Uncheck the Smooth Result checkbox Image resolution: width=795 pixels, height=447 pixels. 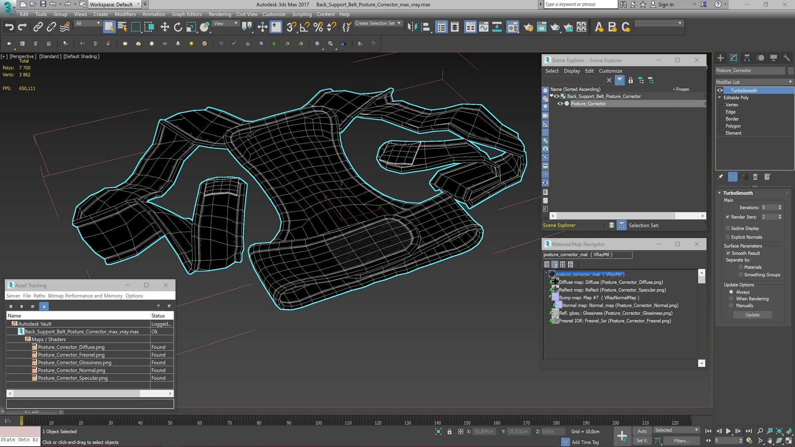728,253
